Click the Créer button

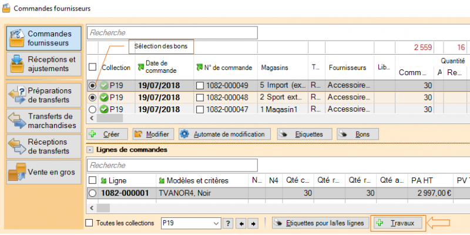tap(108, 134)
